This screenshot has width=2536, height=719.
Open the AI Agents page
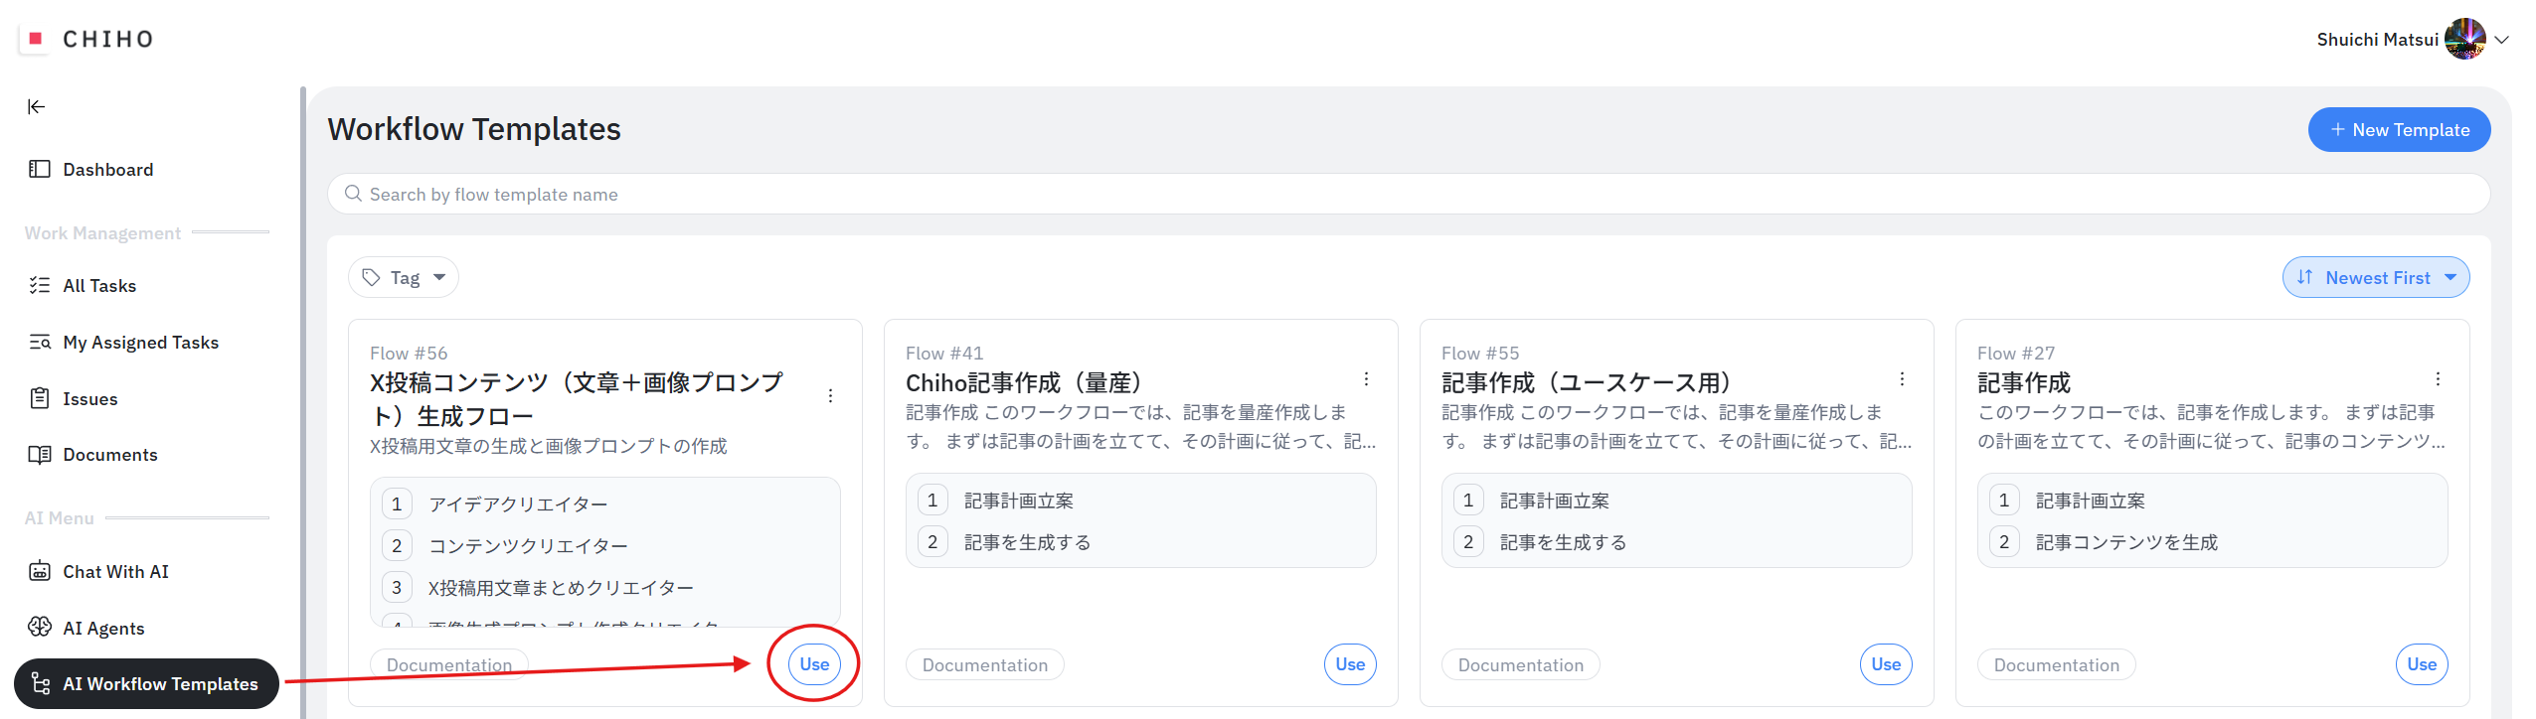point(103,629)
